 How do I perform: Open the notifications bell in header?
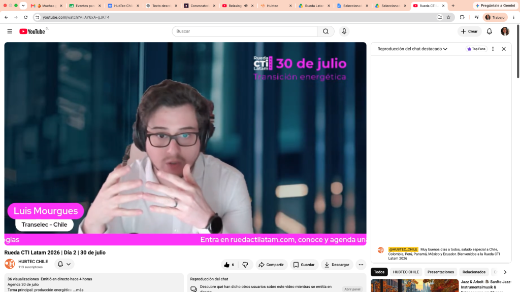point(489,31)
